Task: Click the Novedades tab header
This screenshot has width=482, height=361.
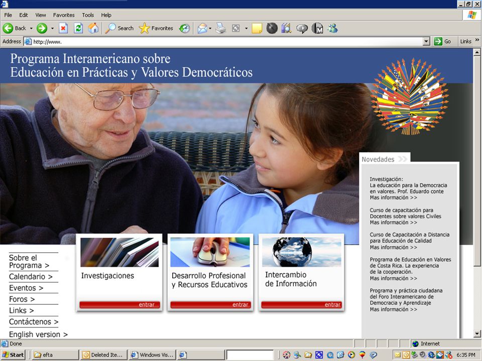Action: pyautogui.click(x=385, y=159)
